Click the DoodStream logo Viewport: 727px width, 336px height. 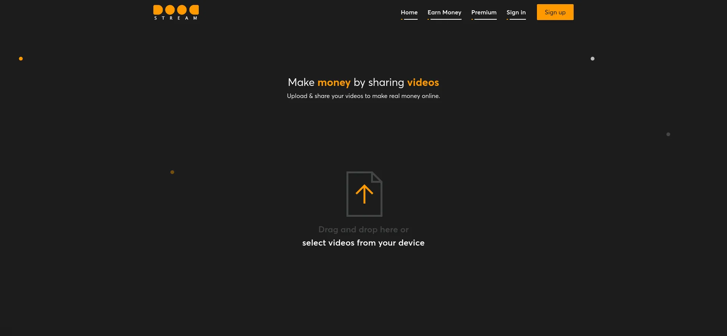tap(176, 12)
